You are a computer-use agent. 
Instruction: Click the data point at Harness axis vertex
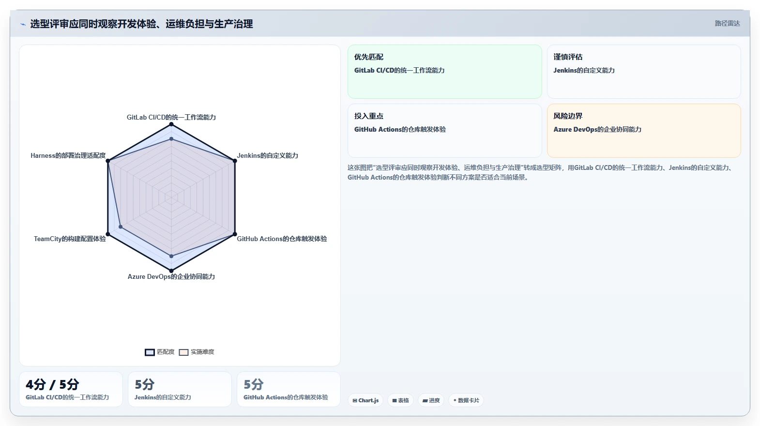pyautogui.click(x=108, y=161)
